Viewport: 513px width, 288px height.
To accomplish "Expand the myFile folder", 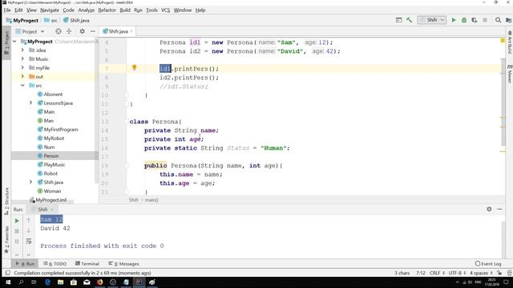I will tap(22, 68).
